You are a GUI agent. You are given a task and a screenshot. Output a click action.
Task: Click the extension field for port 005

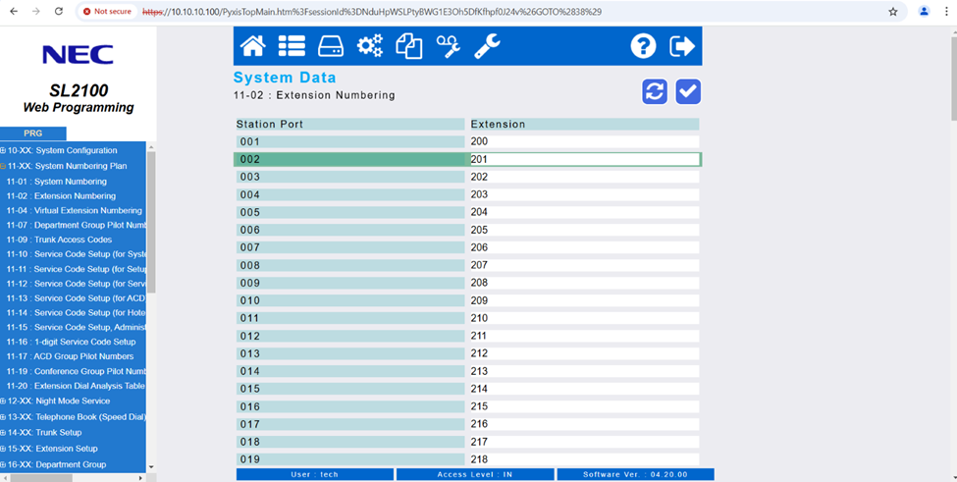click(583, 212)
